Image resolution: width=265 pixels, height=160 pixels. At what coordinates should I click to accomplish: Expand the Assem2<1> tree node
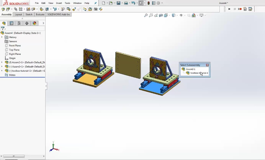(x=2, y=62)
